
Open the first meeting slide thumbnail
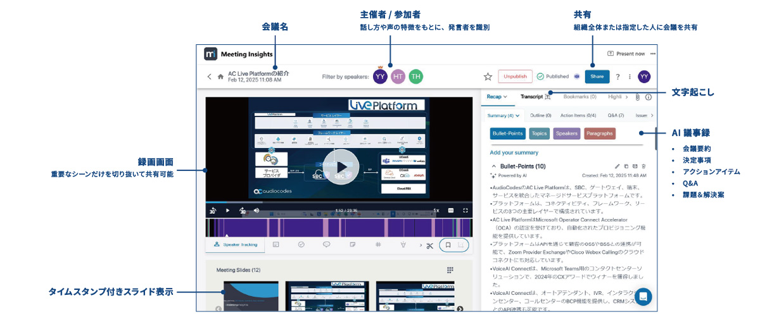point(251,296)
